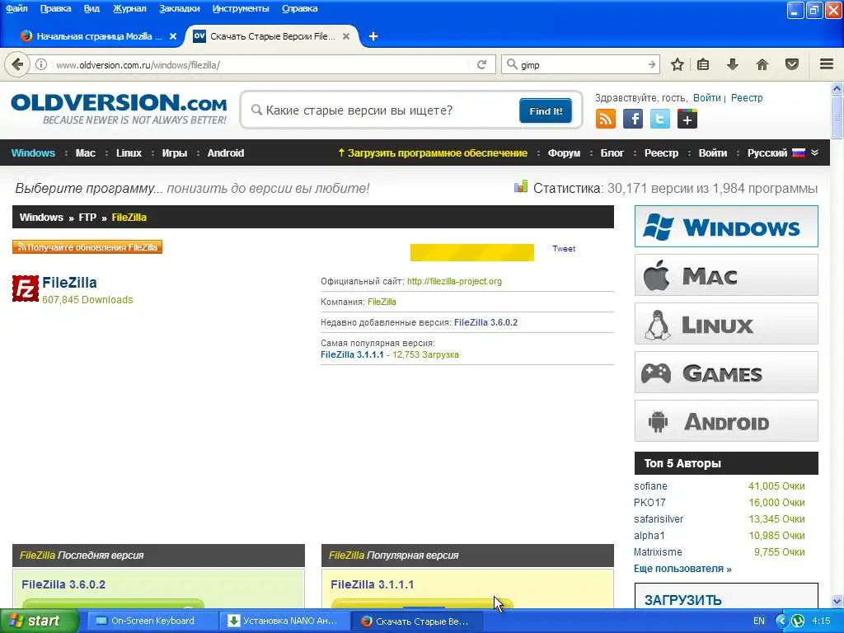Open the RSS feed icon near header
This screenshot has height=633, width=844.
click(606, 119)
